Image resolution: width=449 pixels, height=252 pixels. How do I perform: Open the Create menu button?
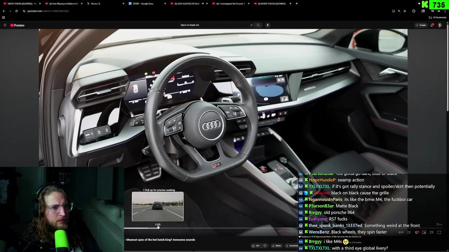[421, 25]
